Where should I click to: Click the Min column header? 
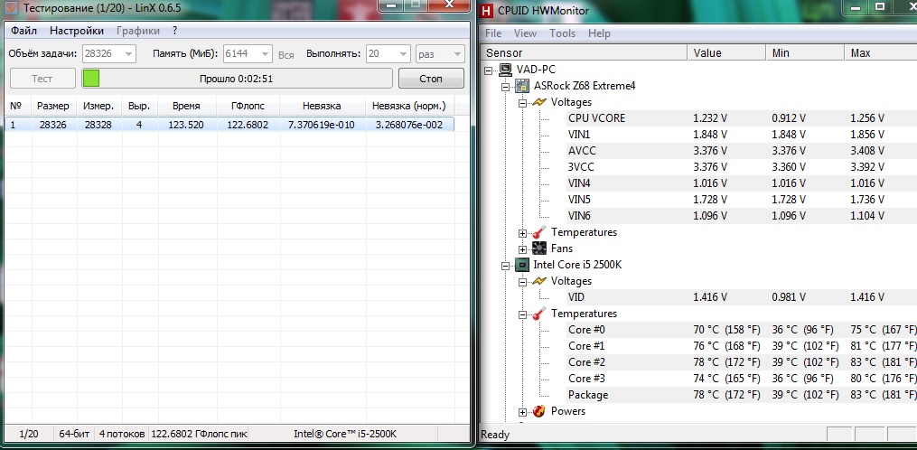(x=805, y=52)
